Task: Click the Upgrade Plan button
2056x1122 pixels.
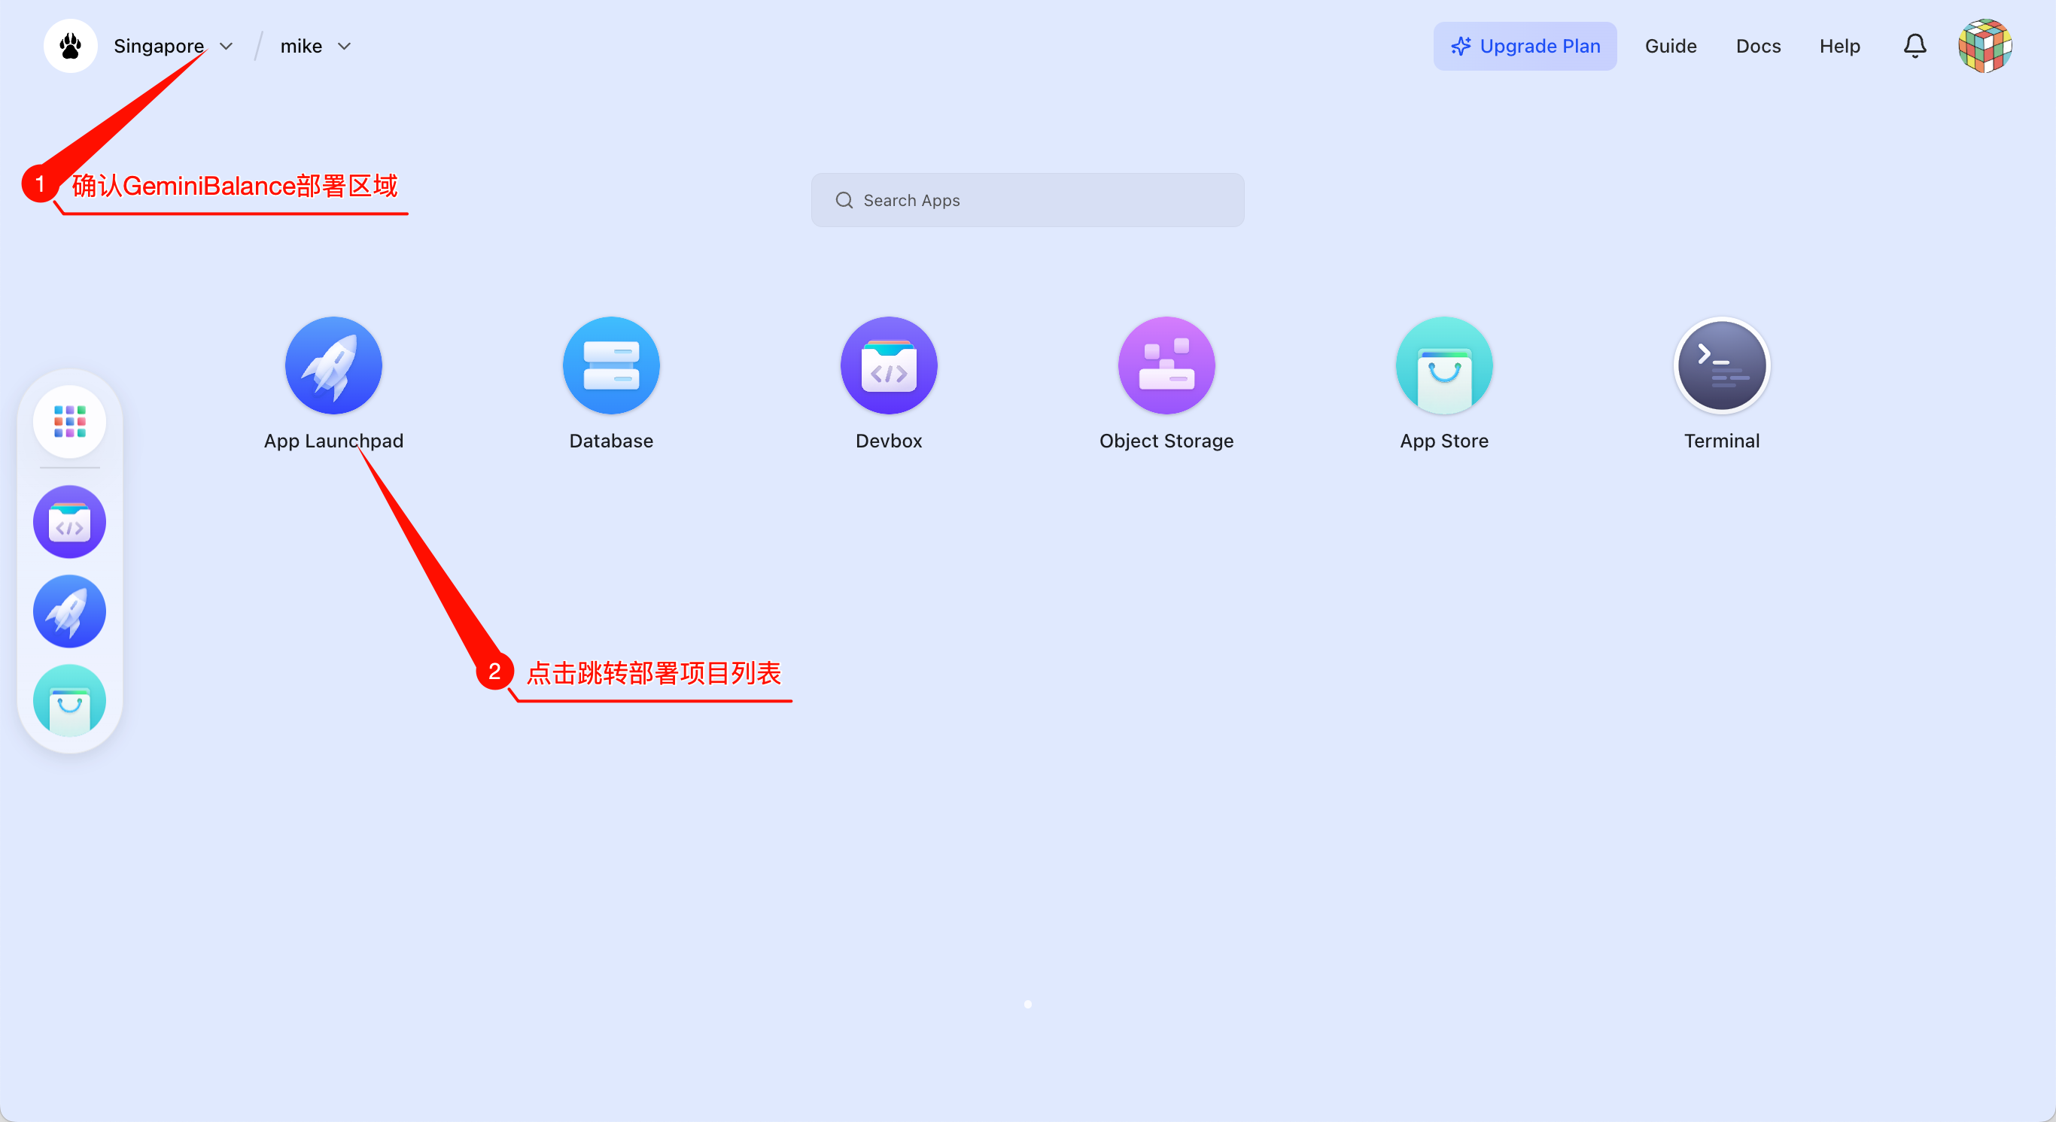Action: 1525,47
